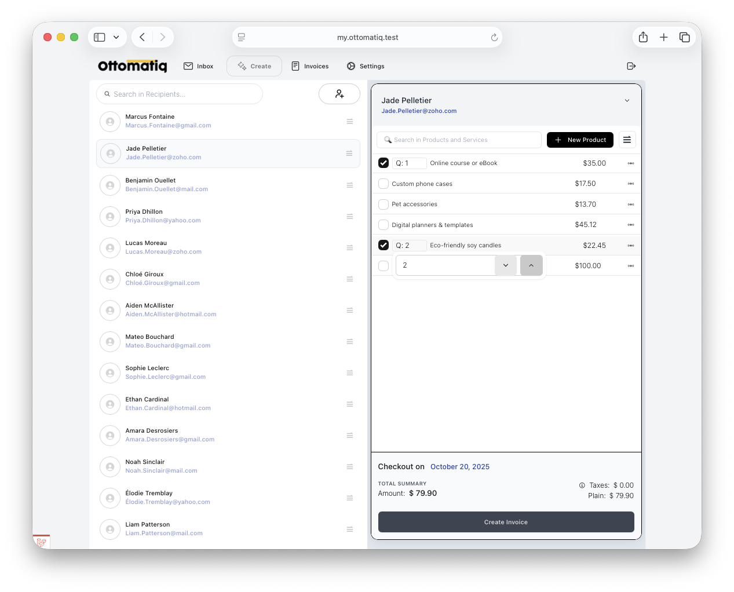Open the Create tab in the top navigation
The height and width of the screenshot is (592, 734).
(254, 66)
